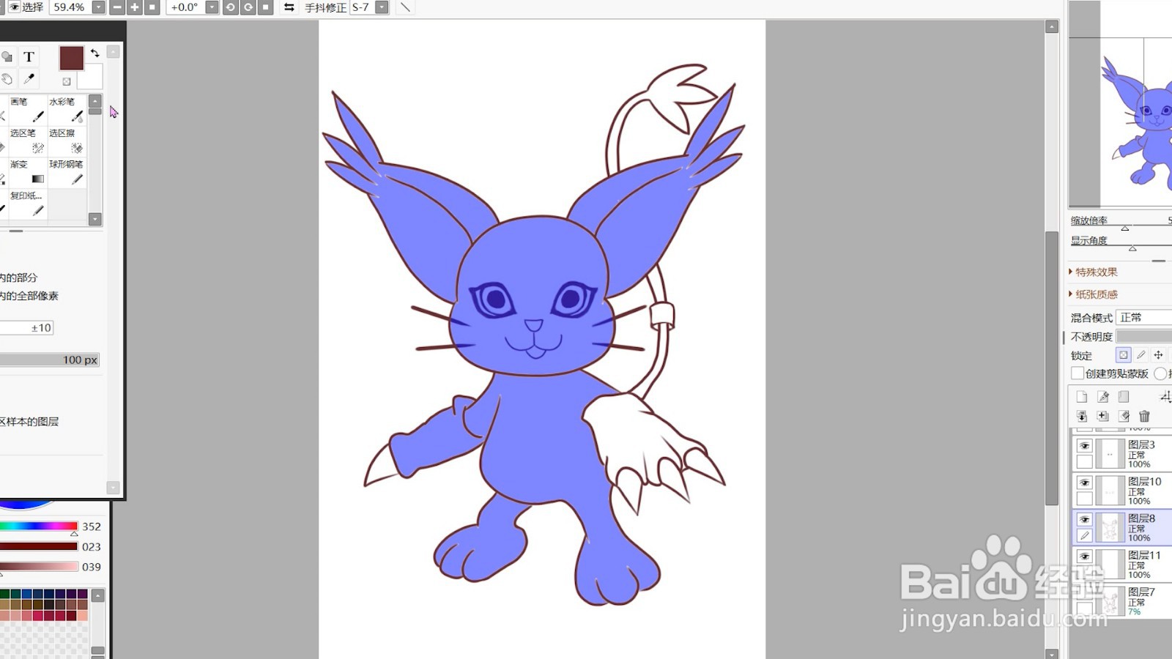The height and width of the screenshot is (659, 1172).
Task: Hide the 图层11 layer
Action: pos(1085,556)
